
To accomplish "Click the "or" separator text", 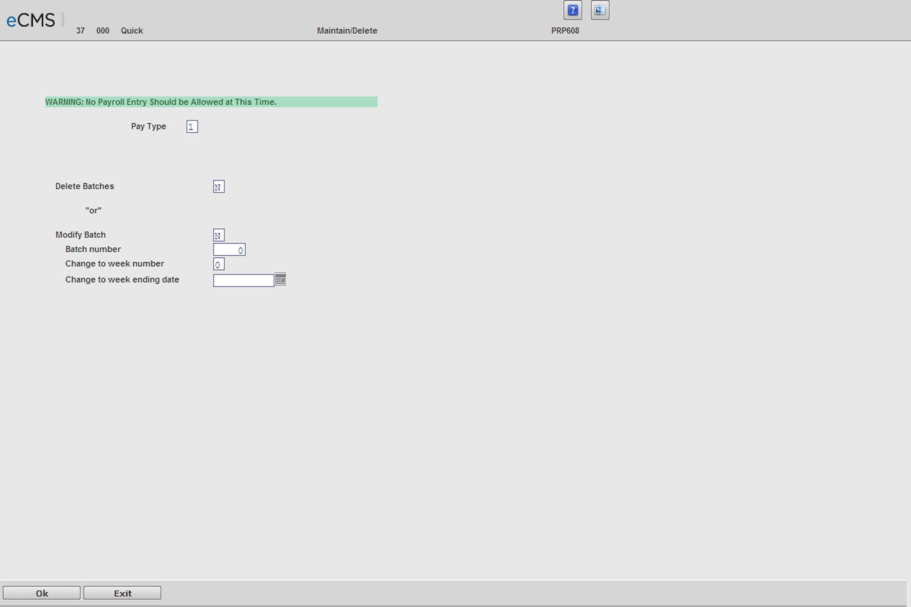I will click(x=94, y=210).
